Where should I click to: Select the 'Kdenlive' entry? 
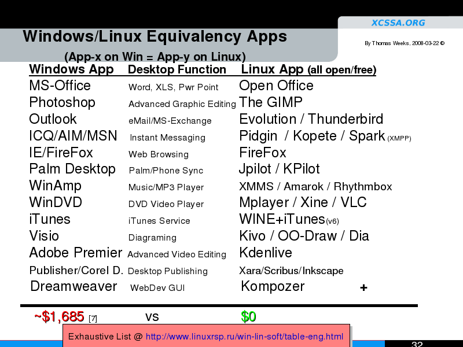pos(266,253)
